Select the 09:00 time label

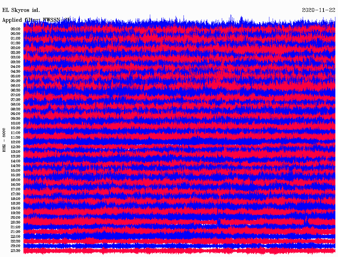[x=16, y=114]
